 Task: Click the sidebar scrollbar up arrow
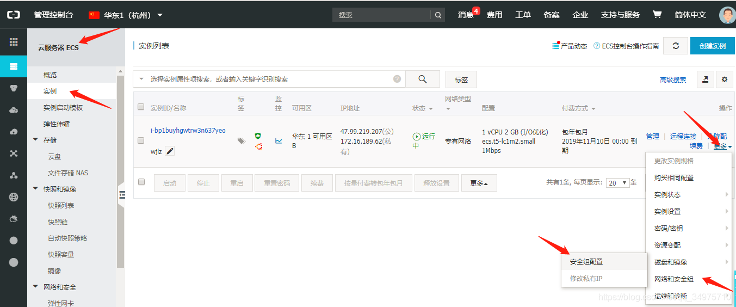point(120,71)
